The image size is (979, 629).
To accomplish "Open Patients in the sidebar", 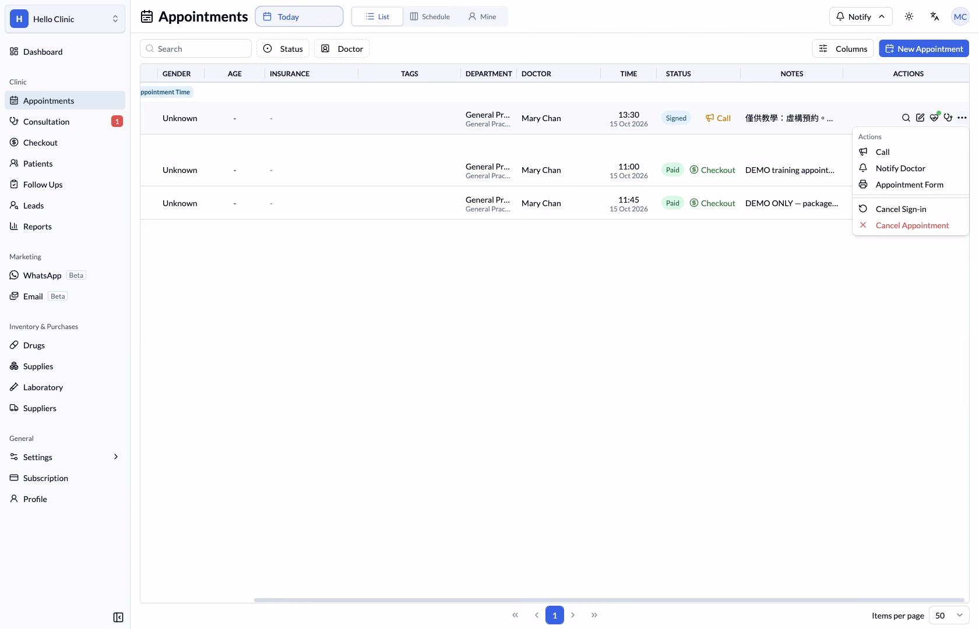I will click(65, 164).
